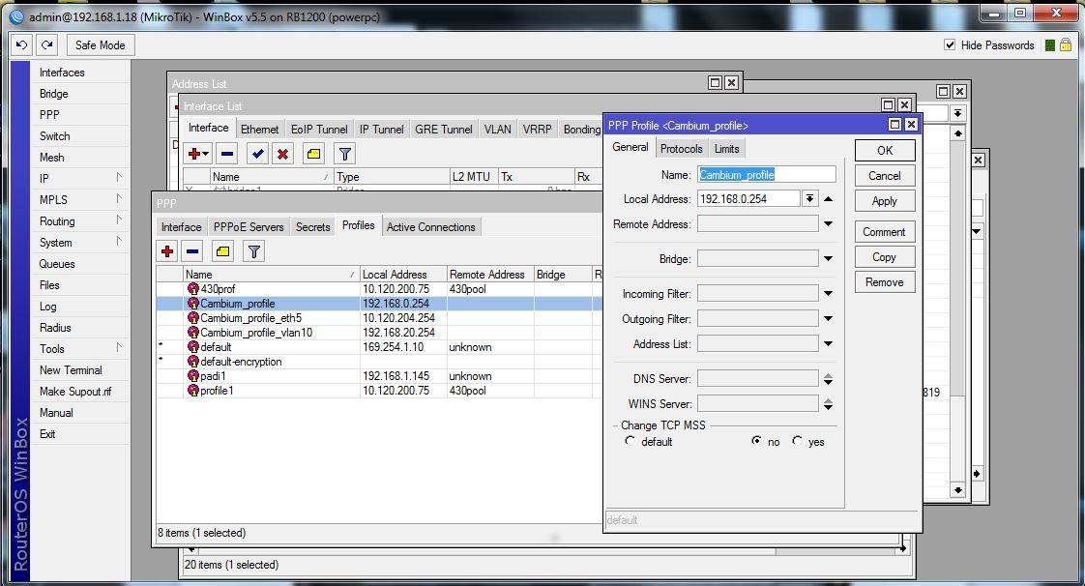Viewport: 1085px width, 586px height.
Task: Click the Copy button in PPP Profile dialog
Action: tap(885, 256)
